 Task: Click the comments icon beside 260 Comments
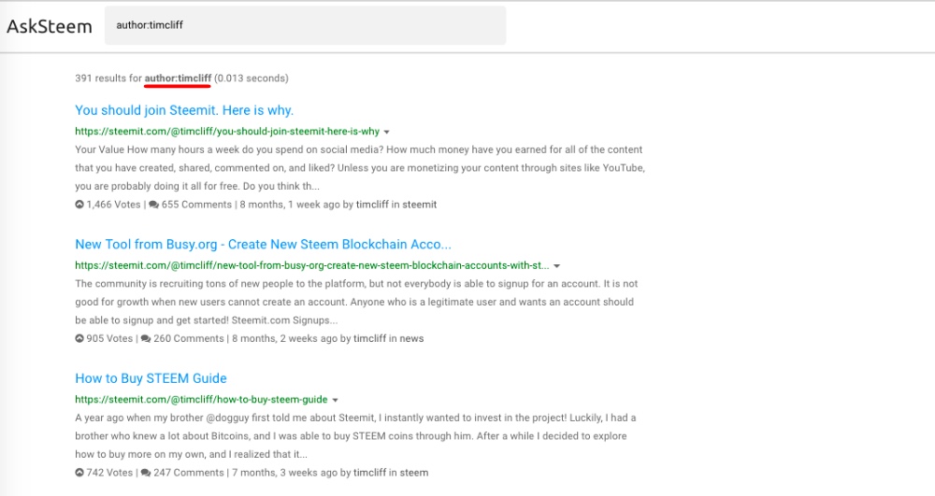146,338
